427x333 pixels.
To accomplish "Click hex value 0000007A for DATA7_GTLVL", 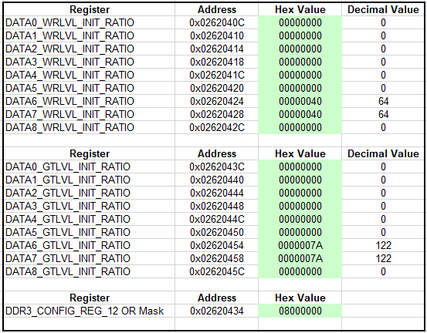I will pos(300,258).
